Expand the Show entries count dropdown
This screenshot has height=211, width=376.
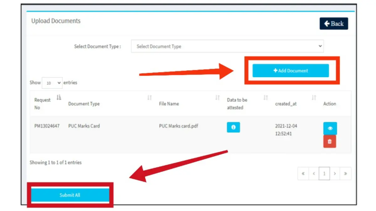point(52,83)
